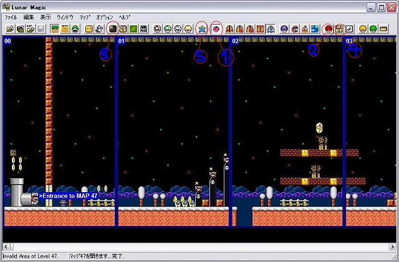Click the third orange arched door icon
Viewport: 399px width, 262px height.
pyautogui.click(x=250, y=29)
